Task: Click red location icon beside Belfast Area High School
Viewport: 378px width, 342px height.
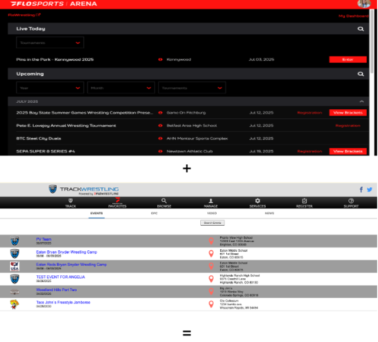Action: [x=160, y=126]
